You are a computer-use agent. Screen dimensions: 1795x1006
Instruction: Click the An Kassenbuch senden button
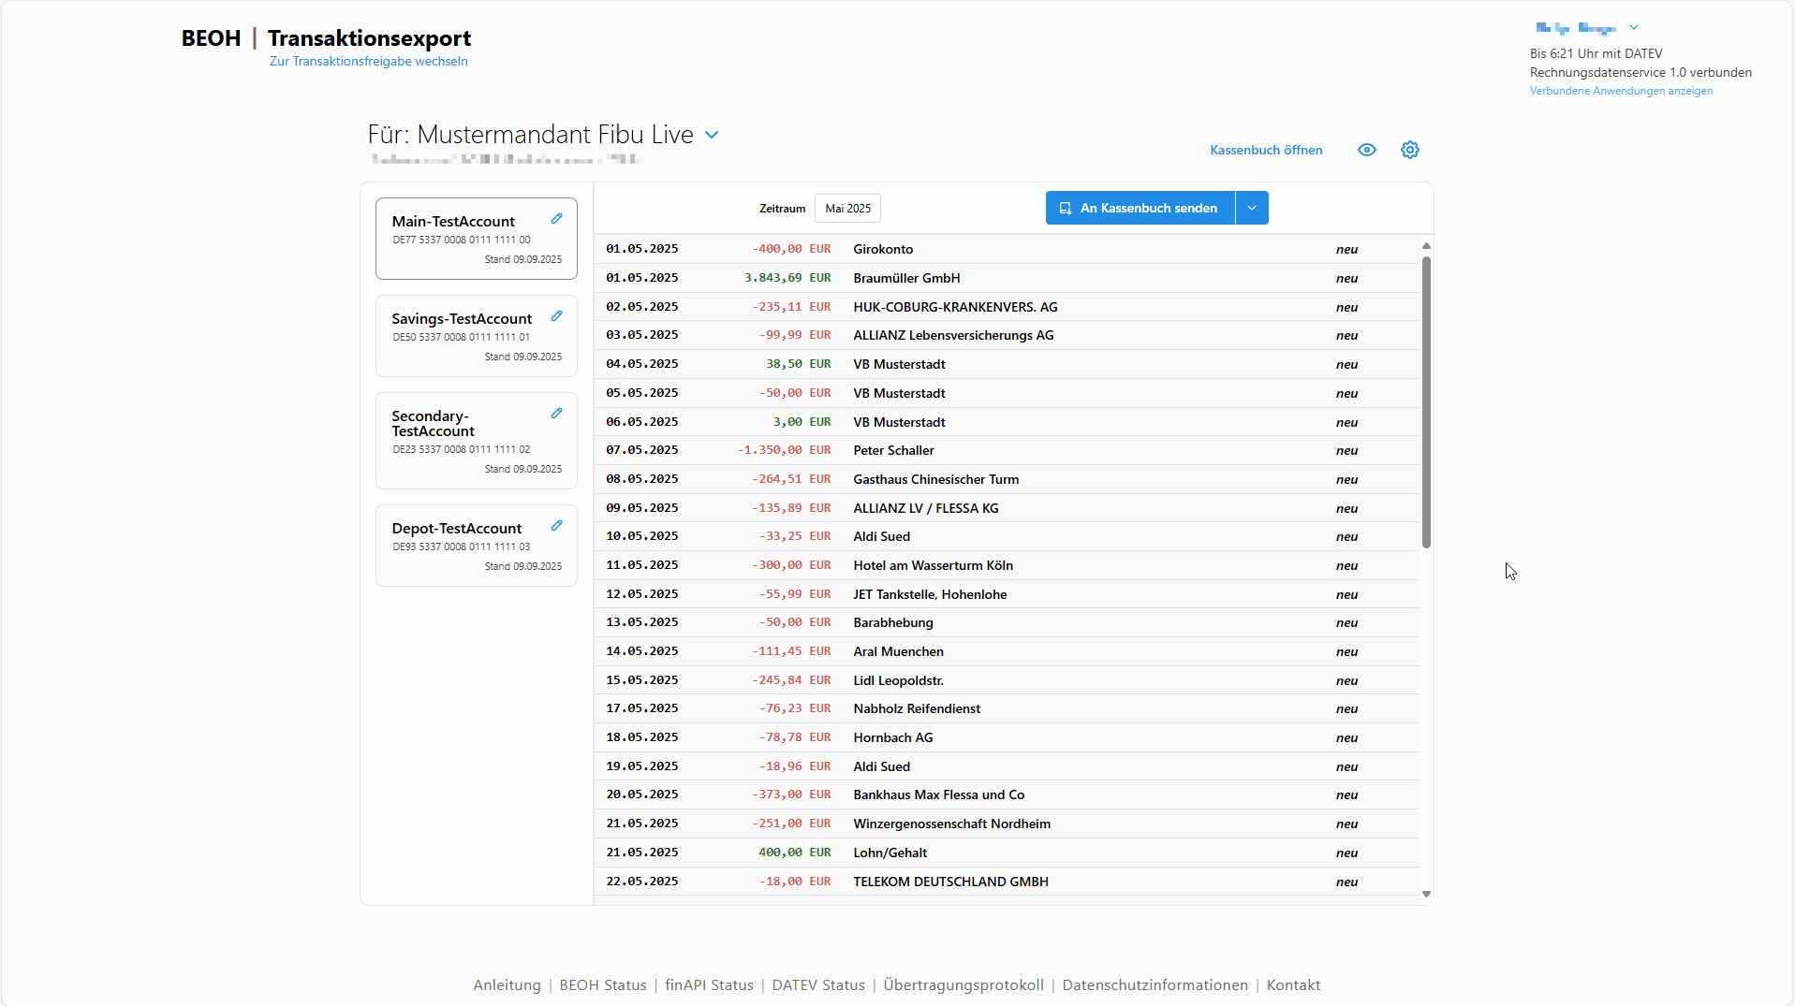(x=1140, y=208)
